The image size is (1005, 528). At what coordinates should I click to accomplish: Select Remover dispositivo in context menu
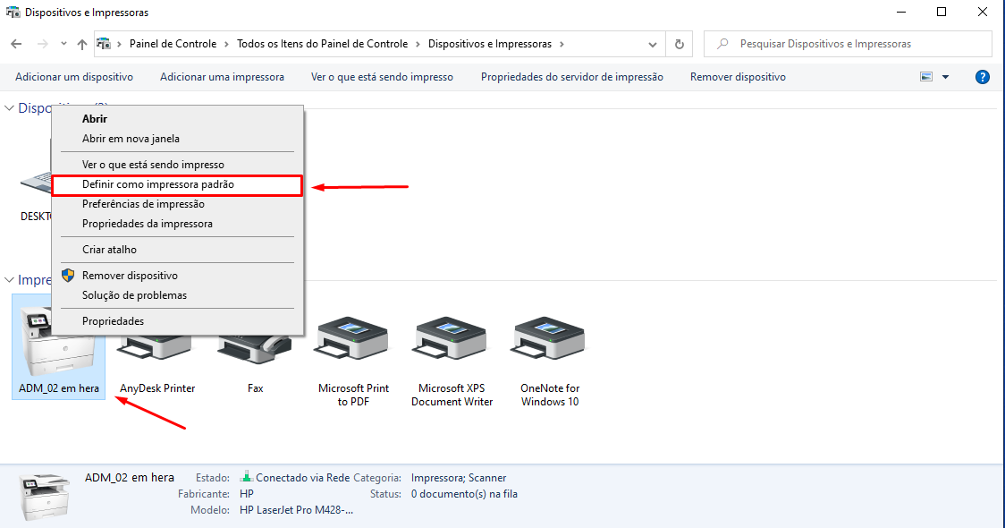pos(130,276)
